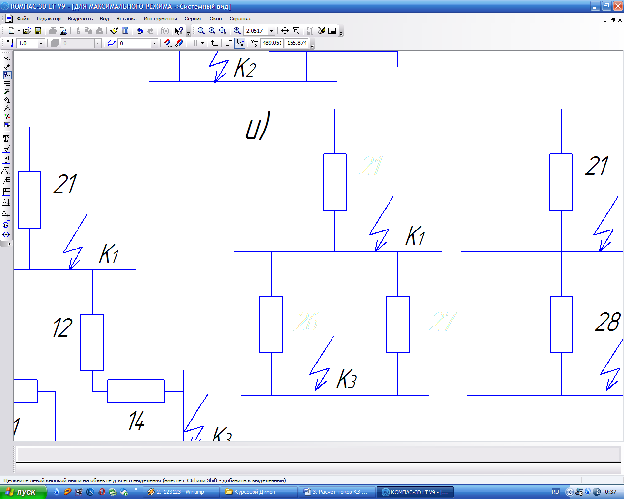The height and width of the screenshot is (499, 624).
Task: Select the Surface roughness tool
Action: click(6, 149)
